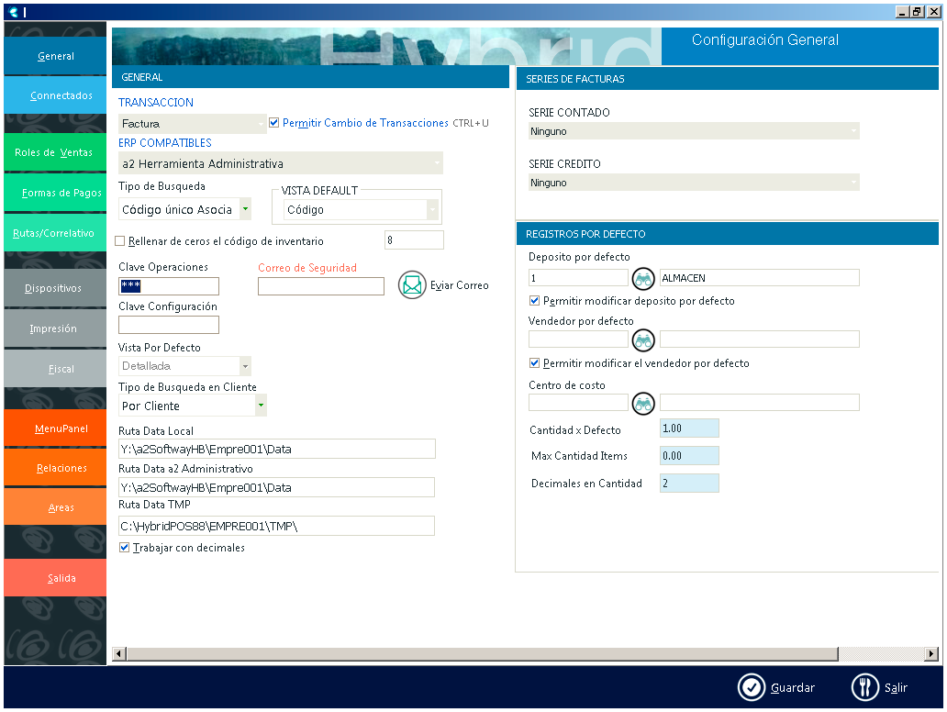Click the Max Cantidad Items field
Viewport: 947px width, 712px height.
(x=689, y=455)
